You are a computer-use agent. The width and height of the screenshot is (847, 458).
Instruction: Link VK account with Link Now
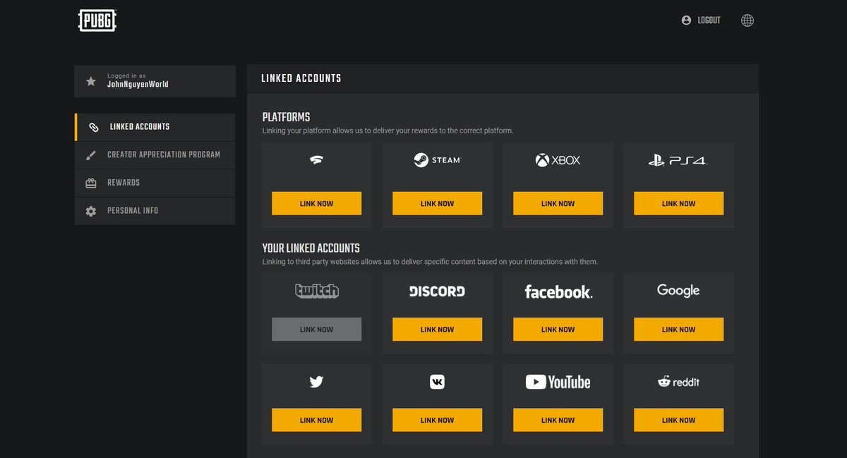437,420
